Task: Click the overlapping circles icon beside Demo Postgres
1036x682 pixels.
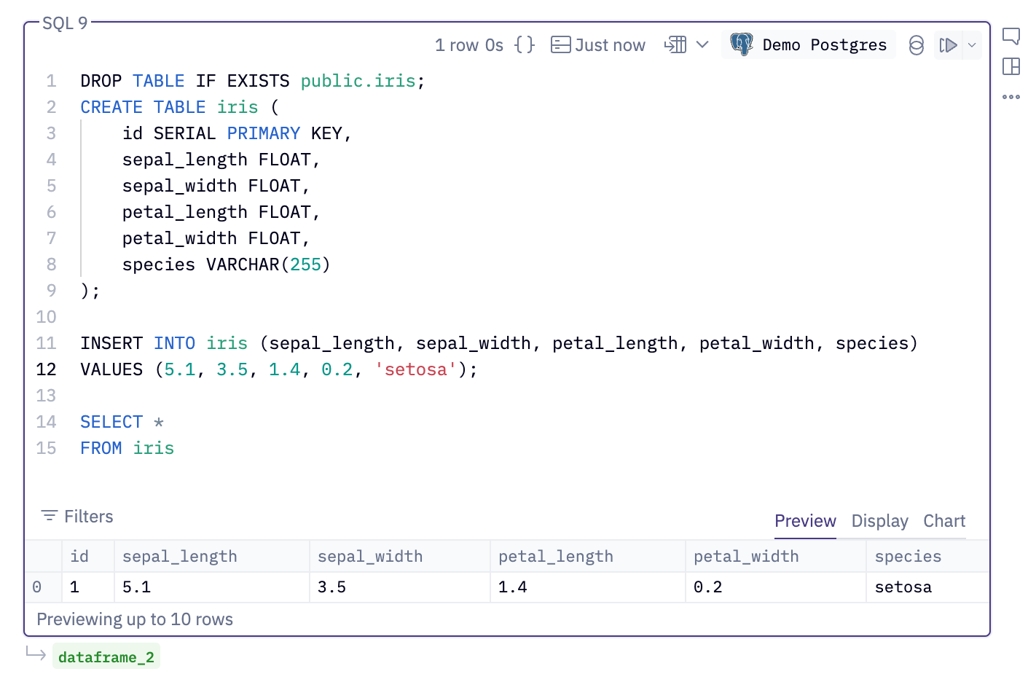Action: [916, 45]
